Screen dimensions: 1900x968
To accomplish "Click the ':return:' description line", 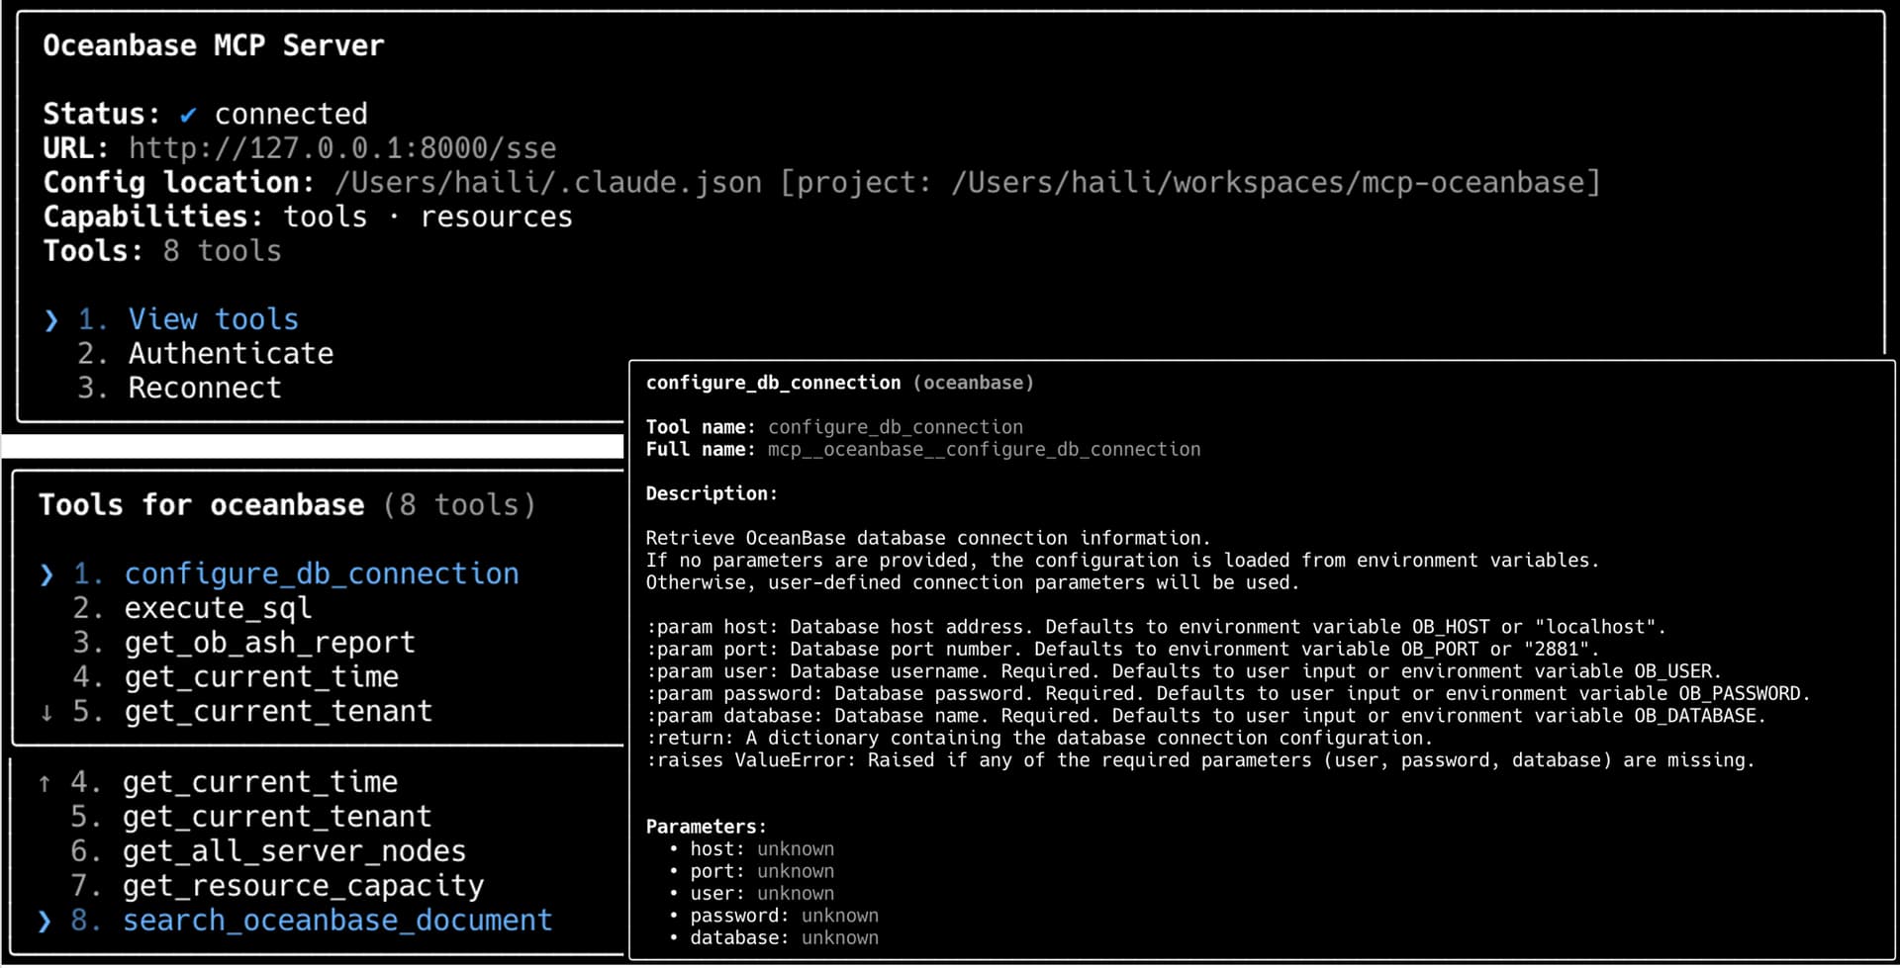I will [x=1039, y=739].
